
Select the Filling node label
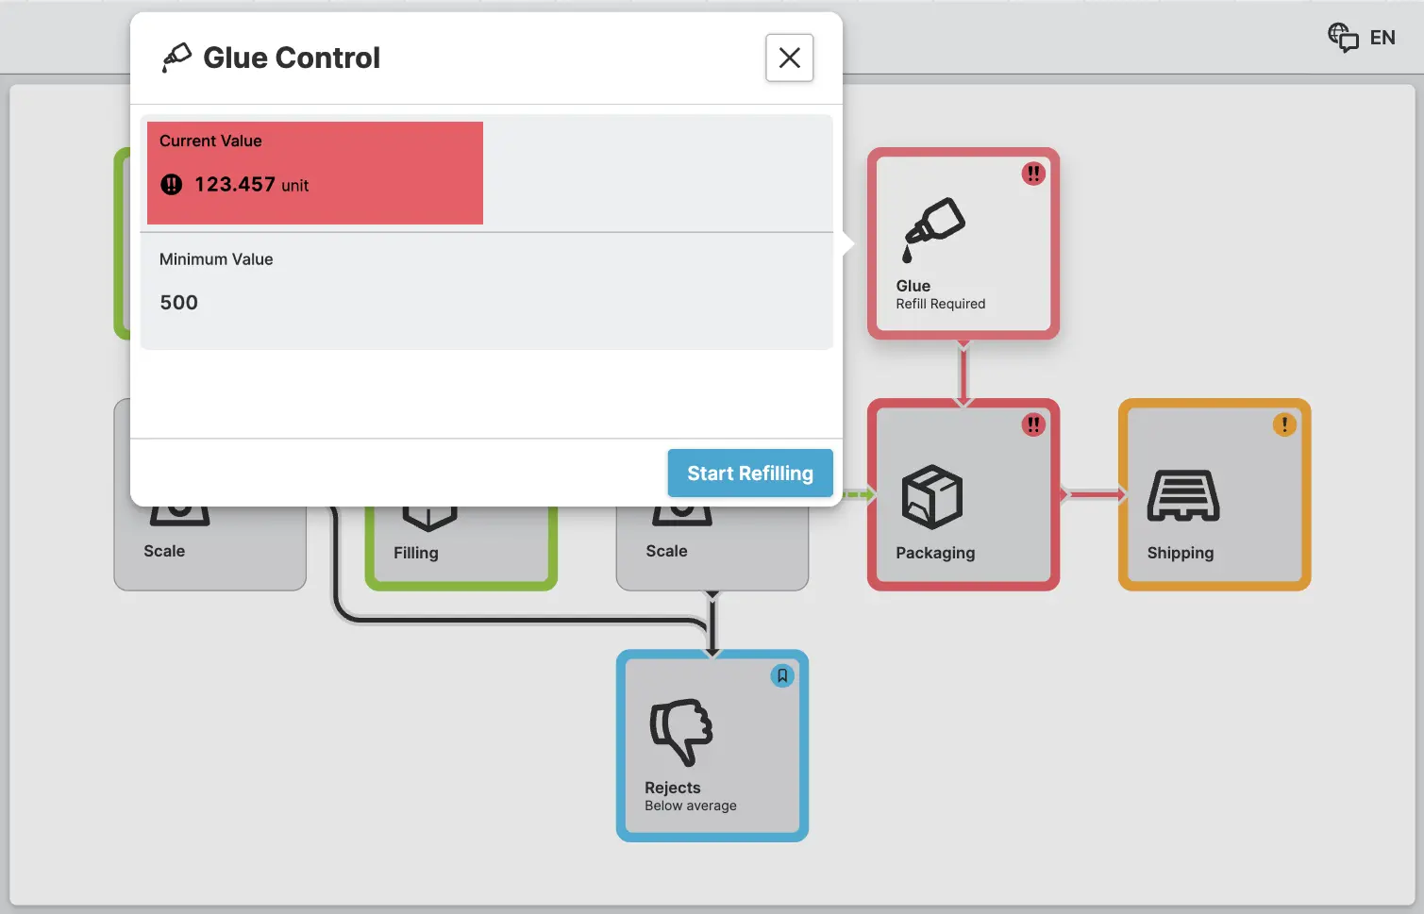pos(416,553)
